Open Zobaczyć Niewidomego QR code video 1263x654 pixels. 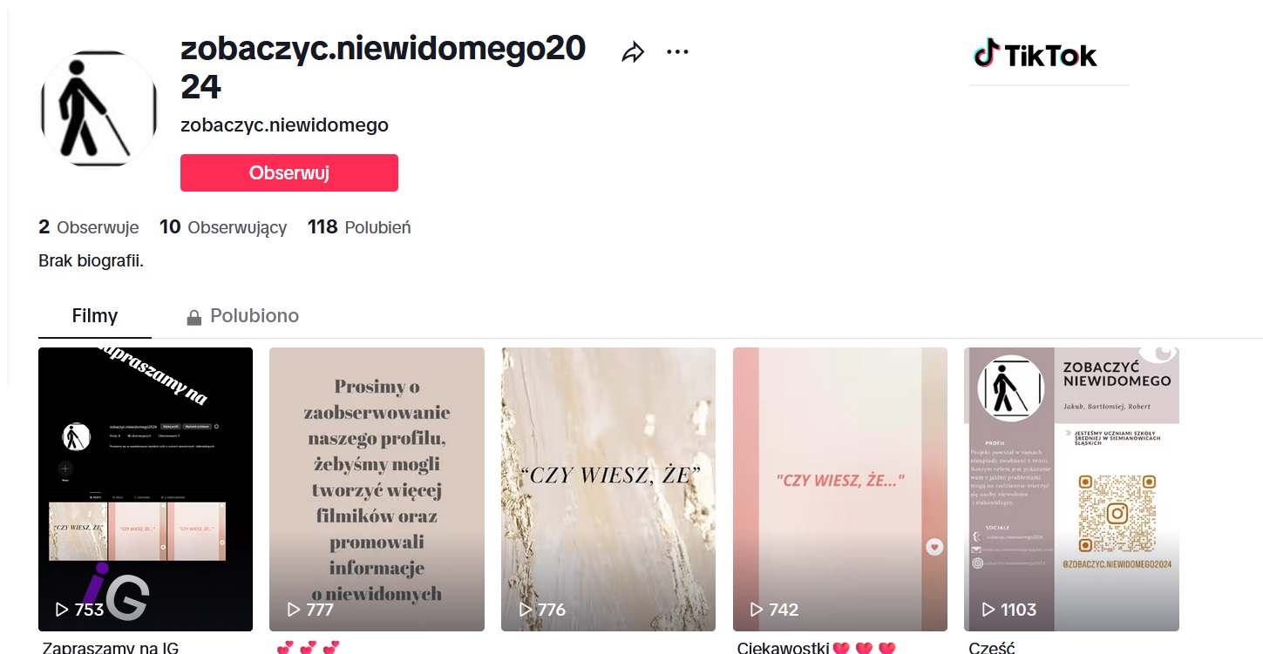[1071, 489]
